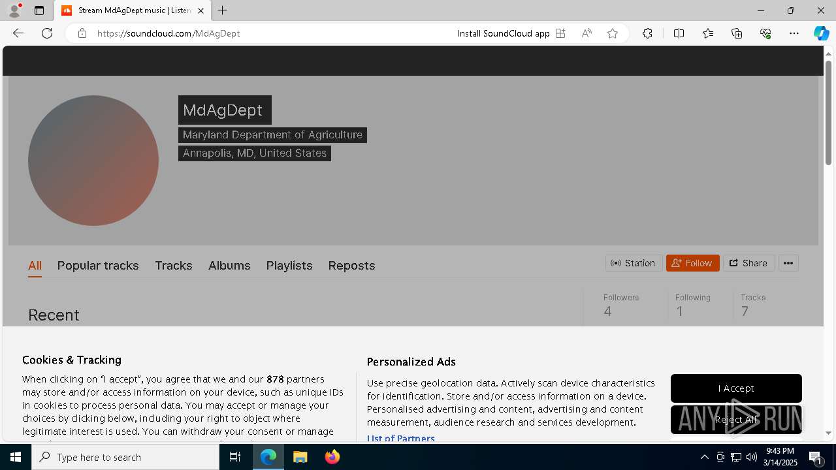Click the page vertical scrollbar
The height and width of the screenshot is (470, 836).
tap(828, 112)
